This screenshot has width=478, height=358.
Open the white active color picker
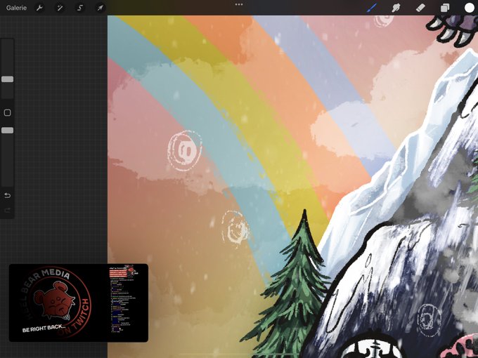click(x=469, y=8)
